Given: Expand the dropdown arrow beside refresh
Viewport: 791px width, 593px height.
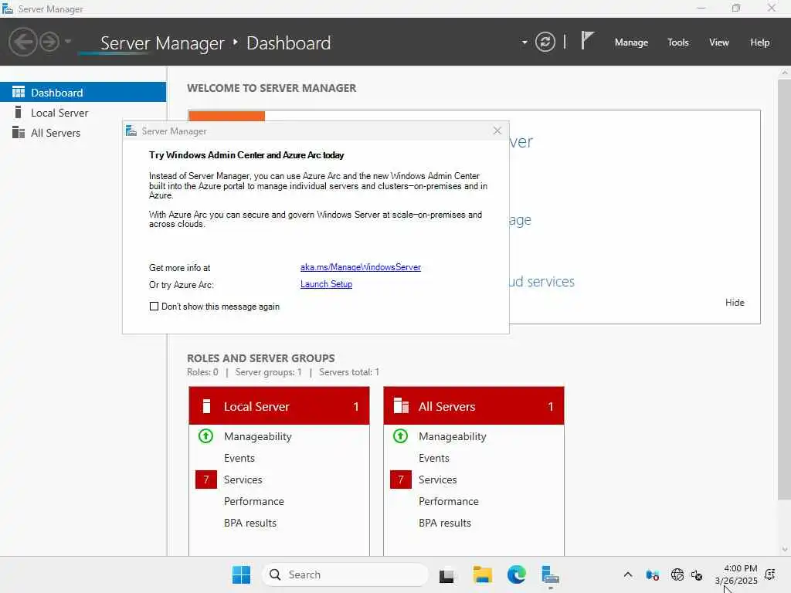Looking at the screenshot, I should pyautogui.click(x=525, y=42).
